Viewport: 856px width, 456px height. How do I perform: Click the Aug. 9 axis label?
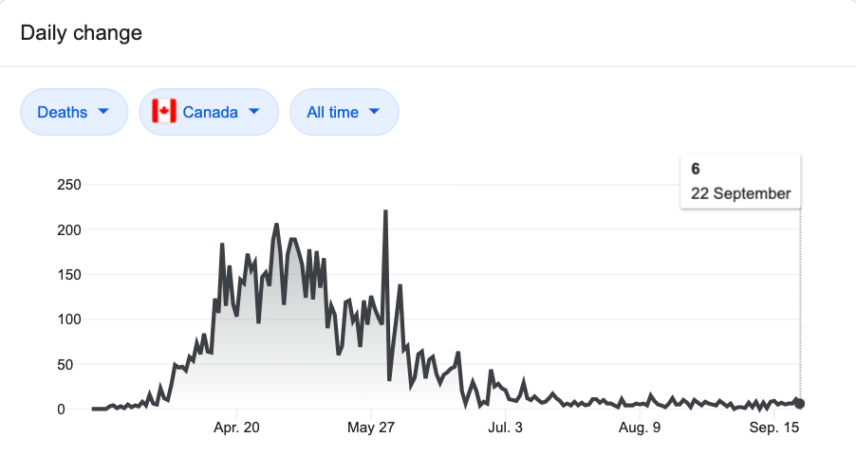pos(640,428)
